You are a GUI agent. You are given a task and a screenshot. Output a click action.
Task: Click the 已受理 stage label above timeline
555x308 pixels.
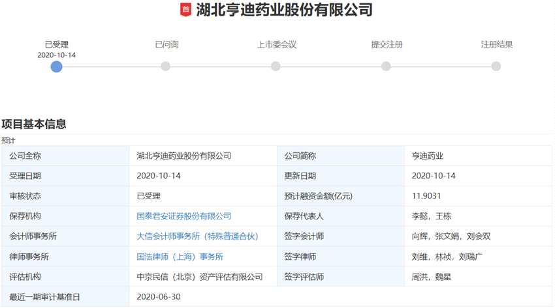point(57,44)
